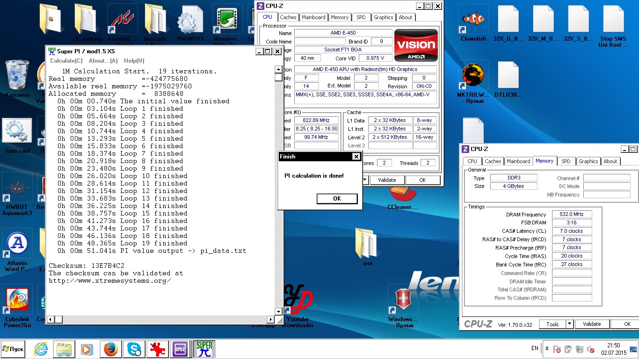Select Mainboard tab in lower CPU-Z window
The height and width of the screenshot is (359, 639).
[x=518, y=161]
